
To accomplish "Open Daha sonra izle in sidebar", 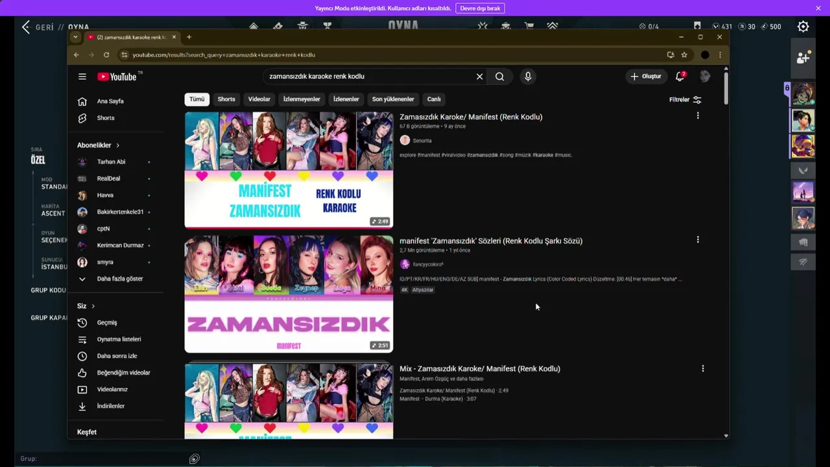I will pos(115,356).
